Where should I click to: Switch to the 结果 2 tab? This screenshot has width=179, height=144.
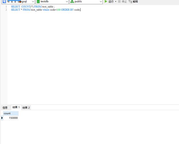pyautogui.click(x=26, y=108)
